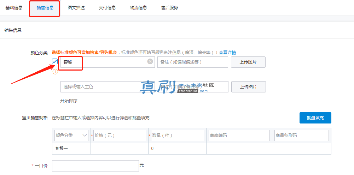
Task: Click the 商品条形码 cell in 套餐一 row
Action: click(302, 149)
